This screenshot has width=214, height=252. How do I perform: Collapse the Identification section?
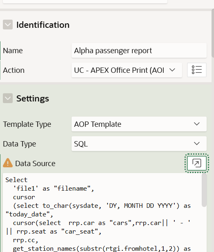[8, 25]
